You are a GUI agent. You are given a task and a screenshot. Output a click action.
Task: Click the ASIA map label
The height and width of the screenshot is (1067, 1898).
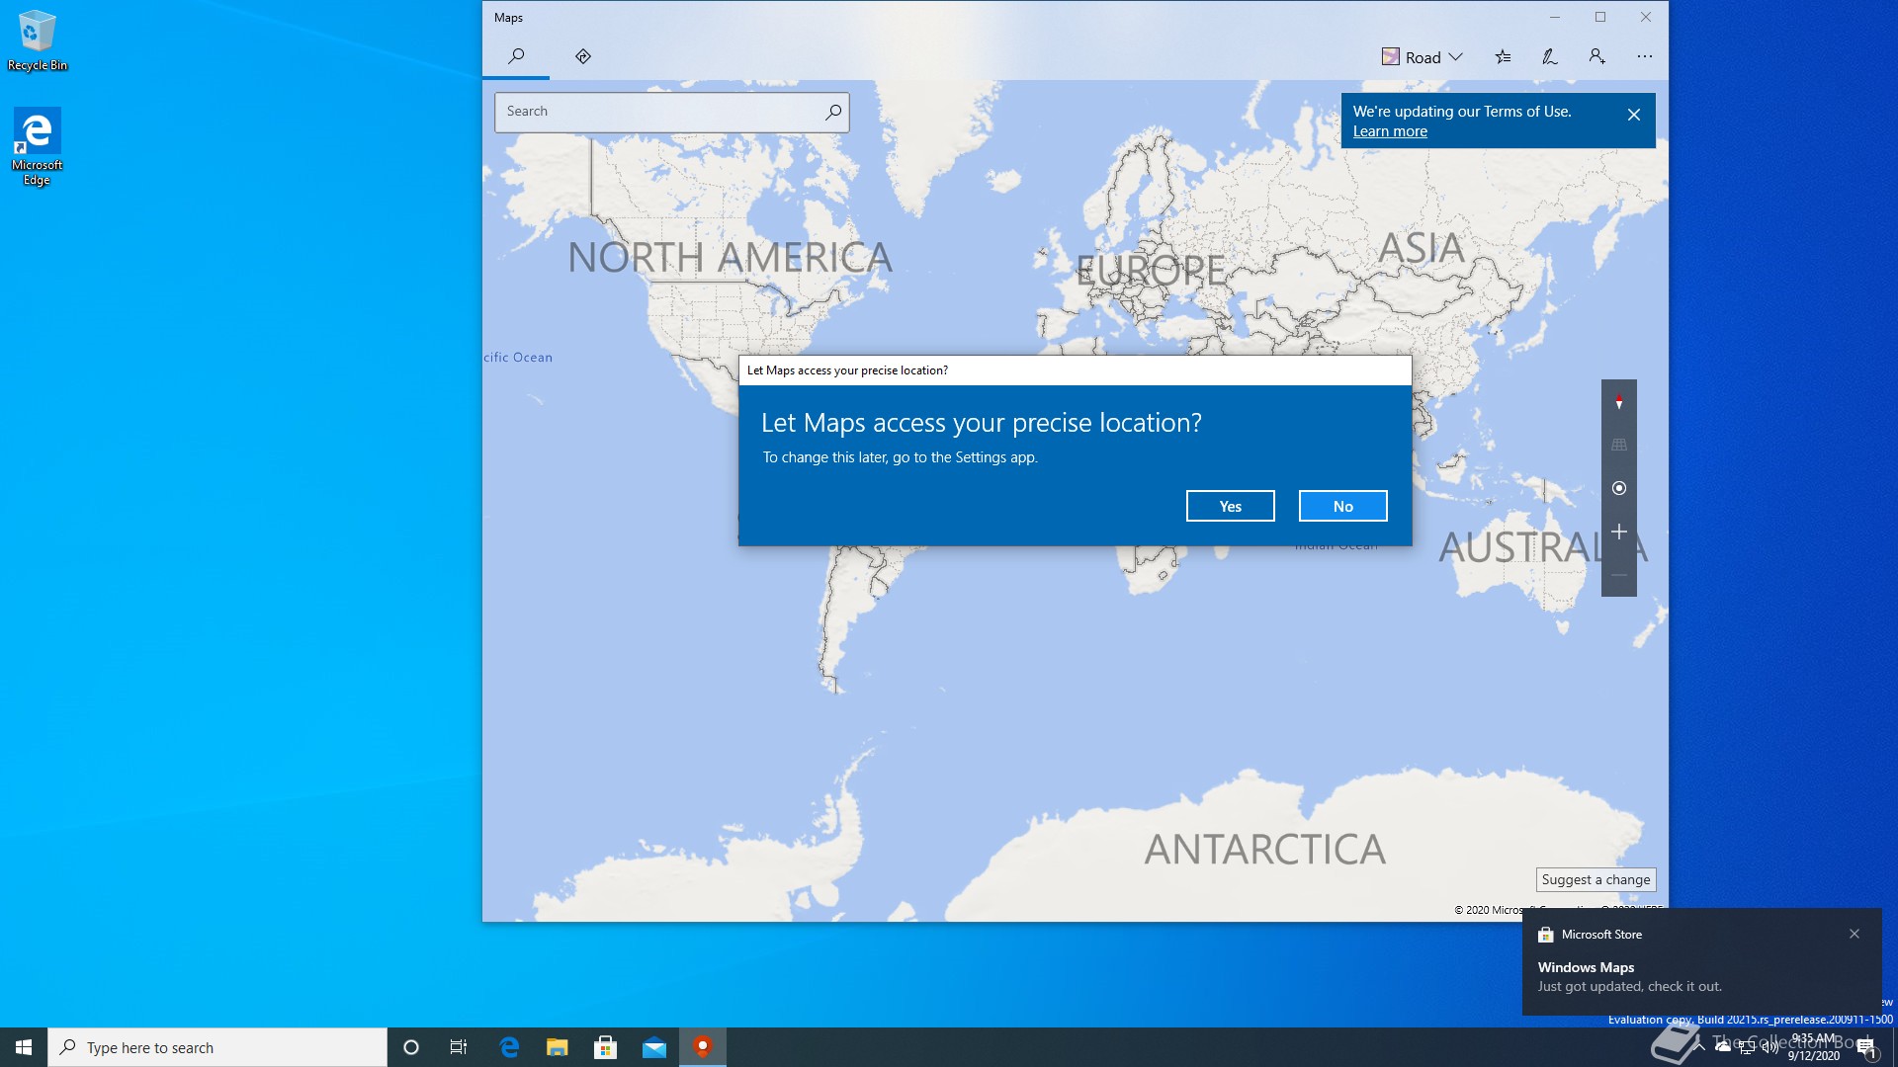1422,248
